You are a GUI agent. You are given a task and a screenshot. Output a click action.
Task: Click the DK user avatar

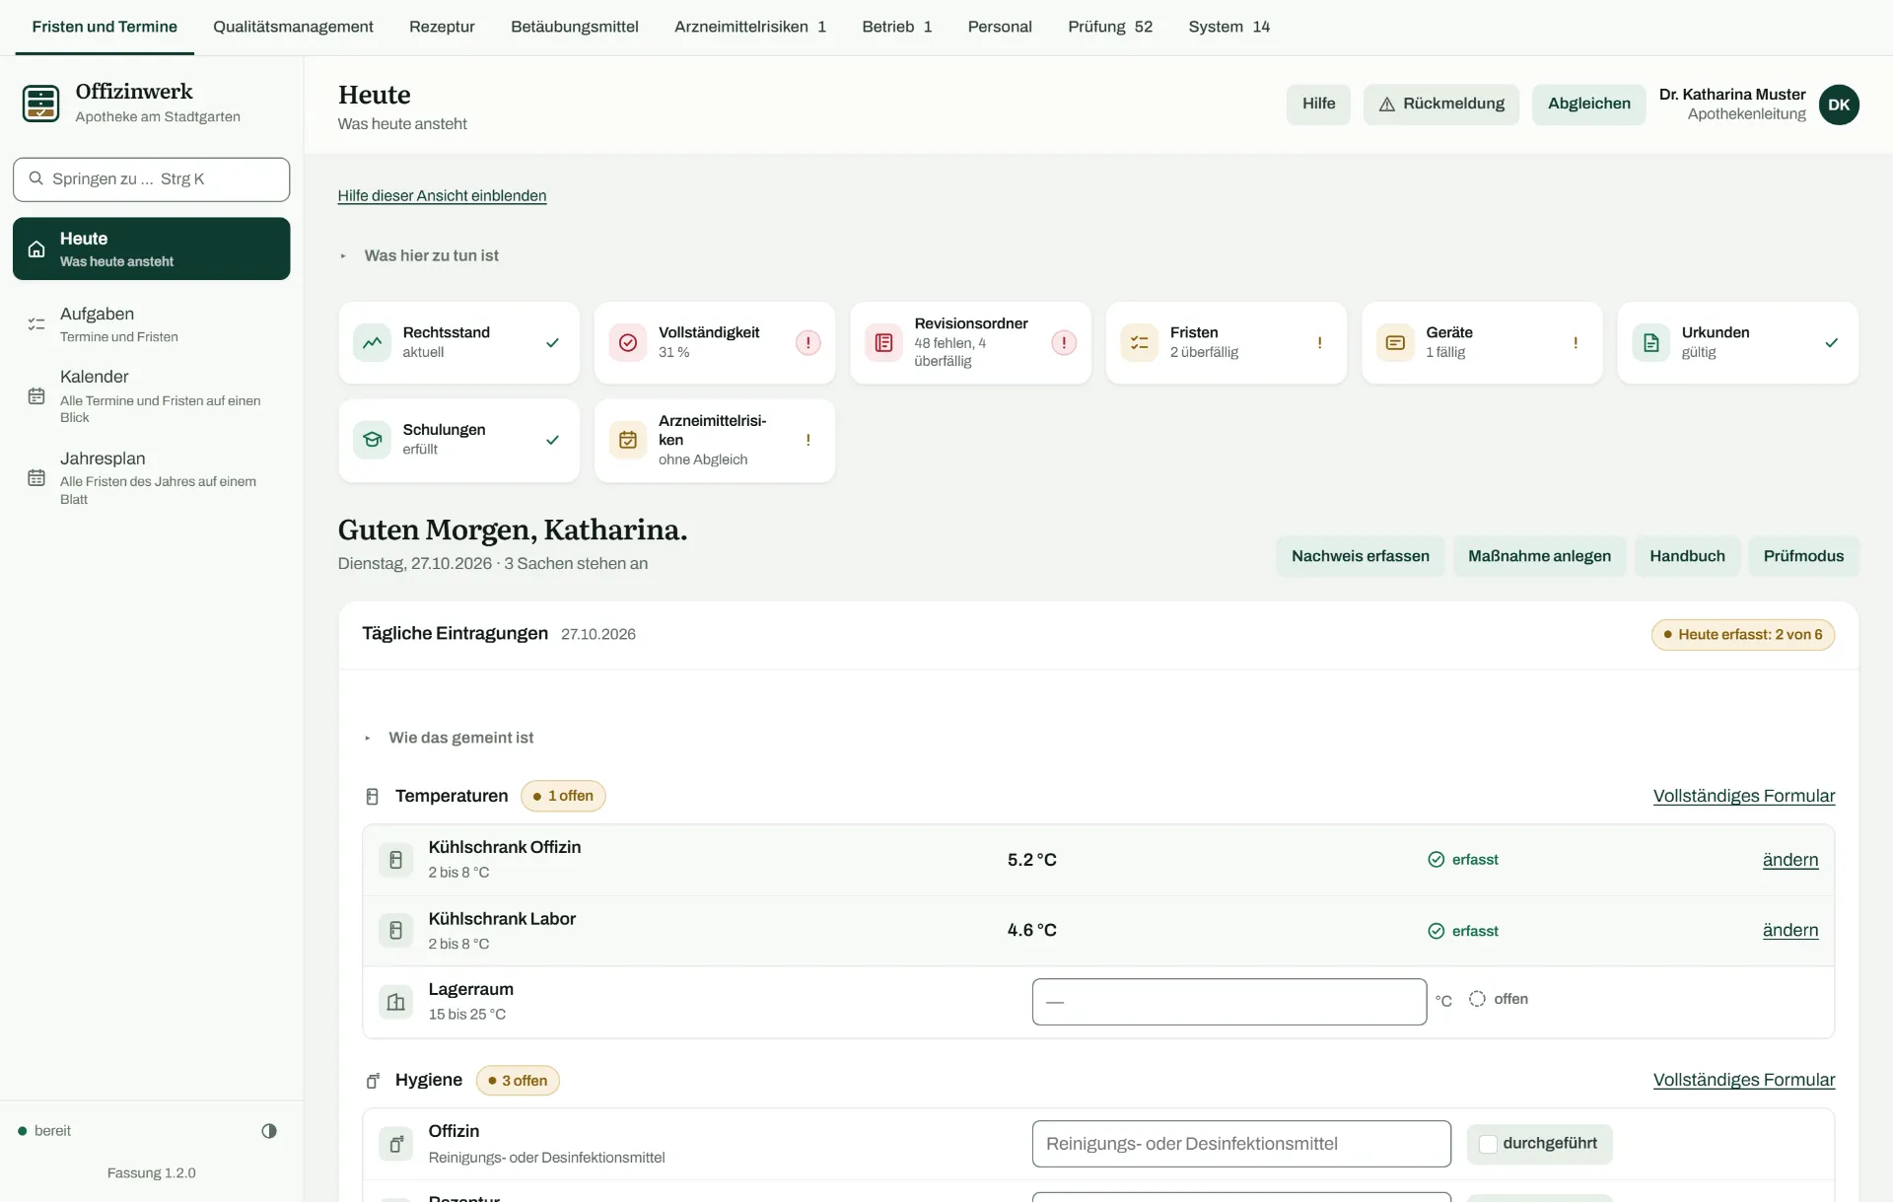tap(1839, 105)
